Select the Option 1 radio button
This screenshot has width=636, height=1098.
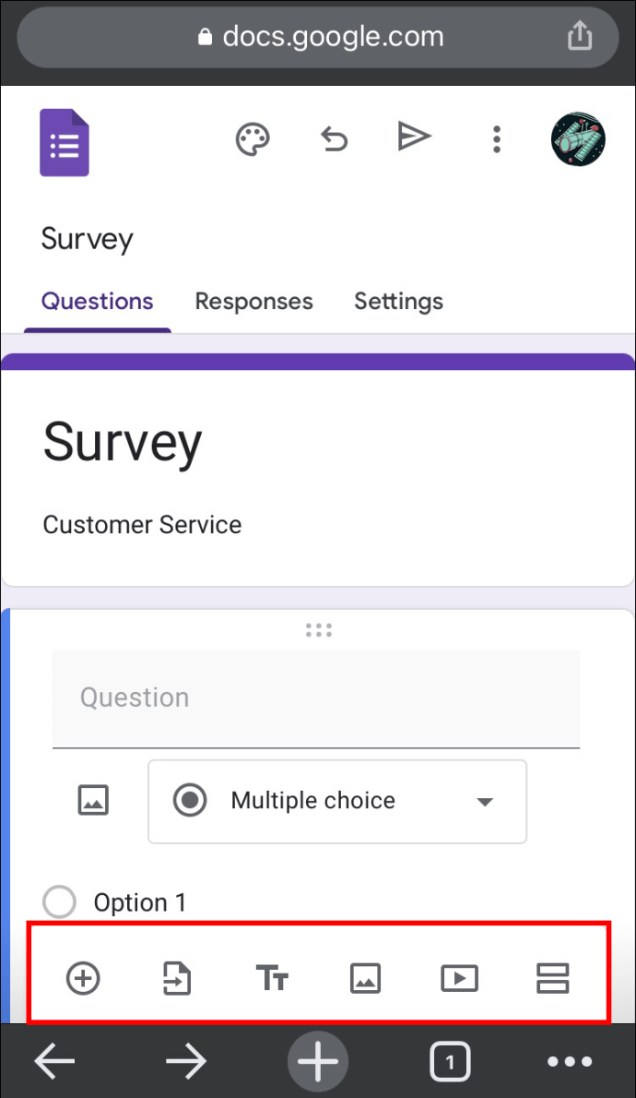pos(59,901)
